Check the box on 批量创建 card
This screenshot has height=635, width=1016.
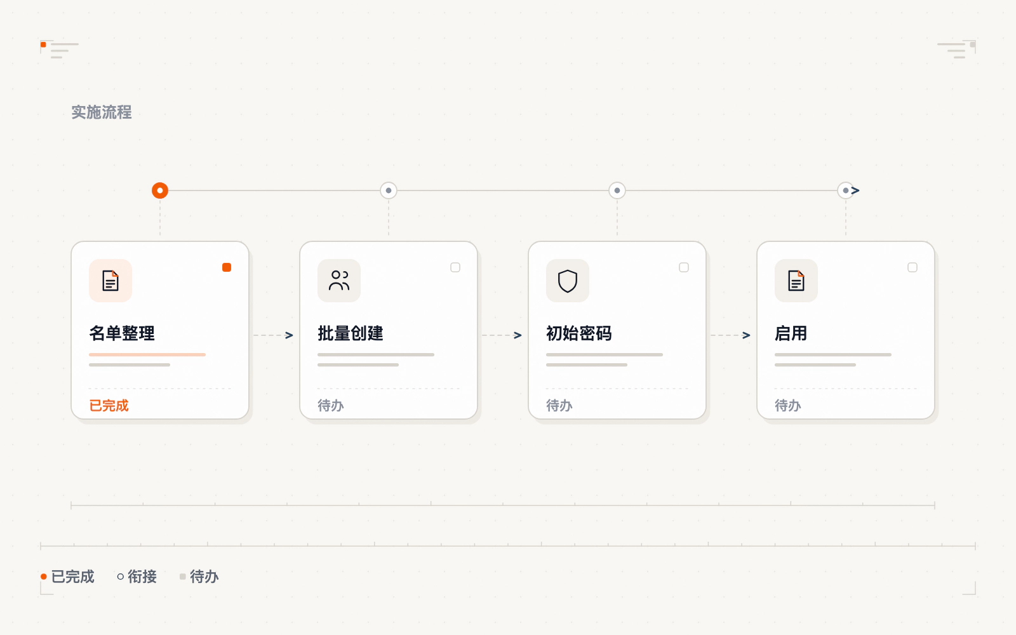tap(455, 267)
